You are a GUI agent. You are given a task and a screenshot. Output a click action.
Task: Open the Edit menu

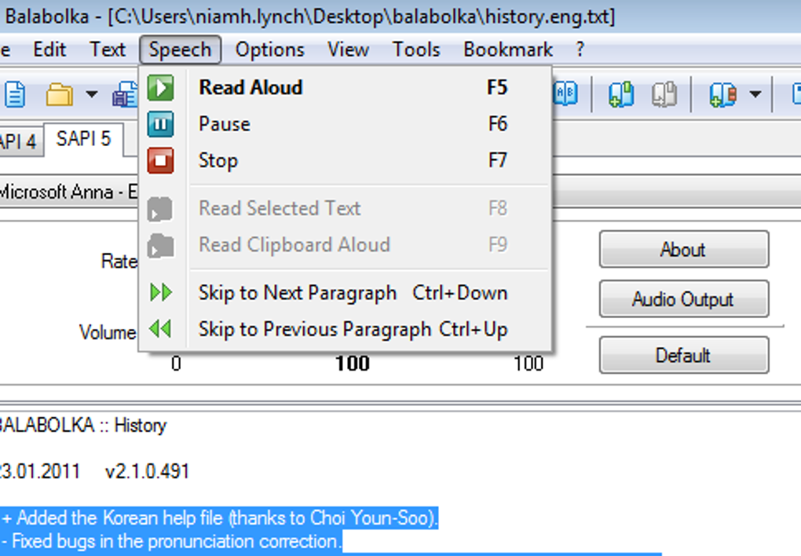(49, 49)
